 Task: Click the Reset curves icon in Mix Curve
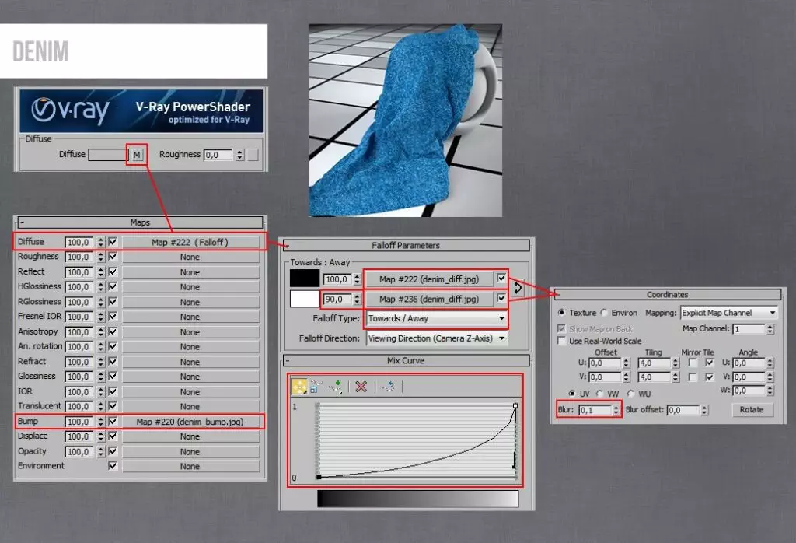tap(387, 387)
